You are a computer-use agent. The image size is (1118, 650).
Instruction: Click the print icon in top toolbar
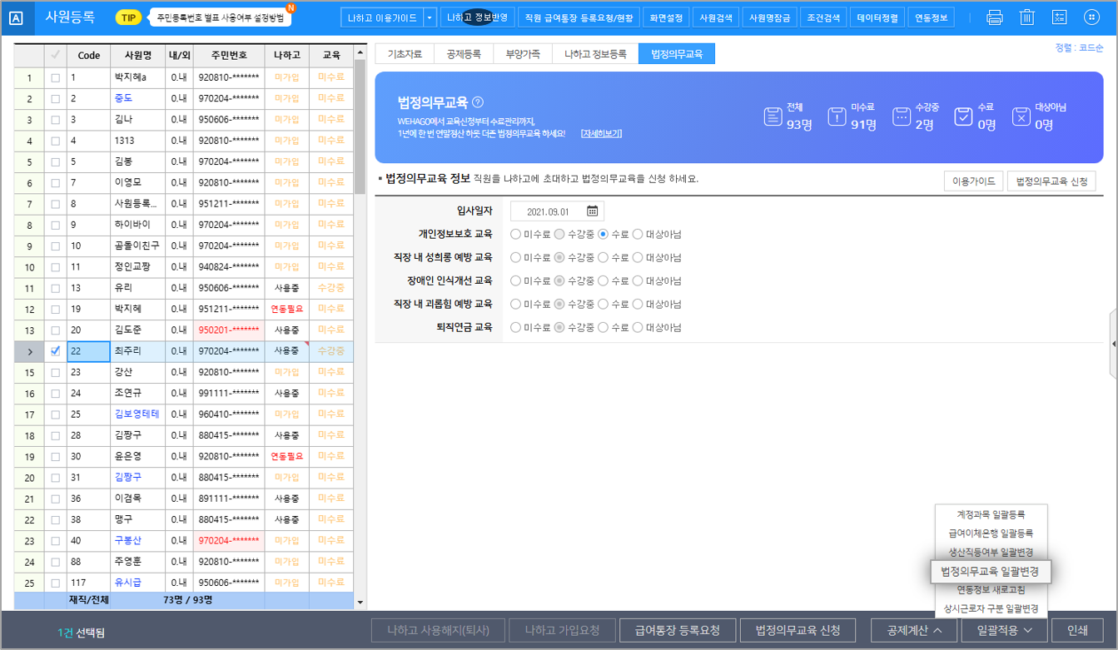coord(994,17)
